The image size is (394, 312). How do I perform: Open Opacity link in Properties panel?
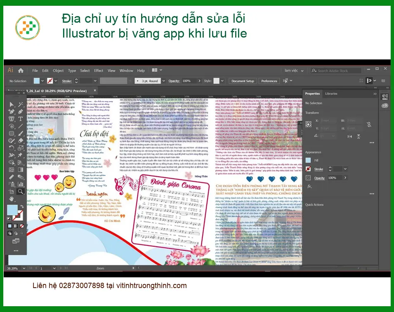319,178
